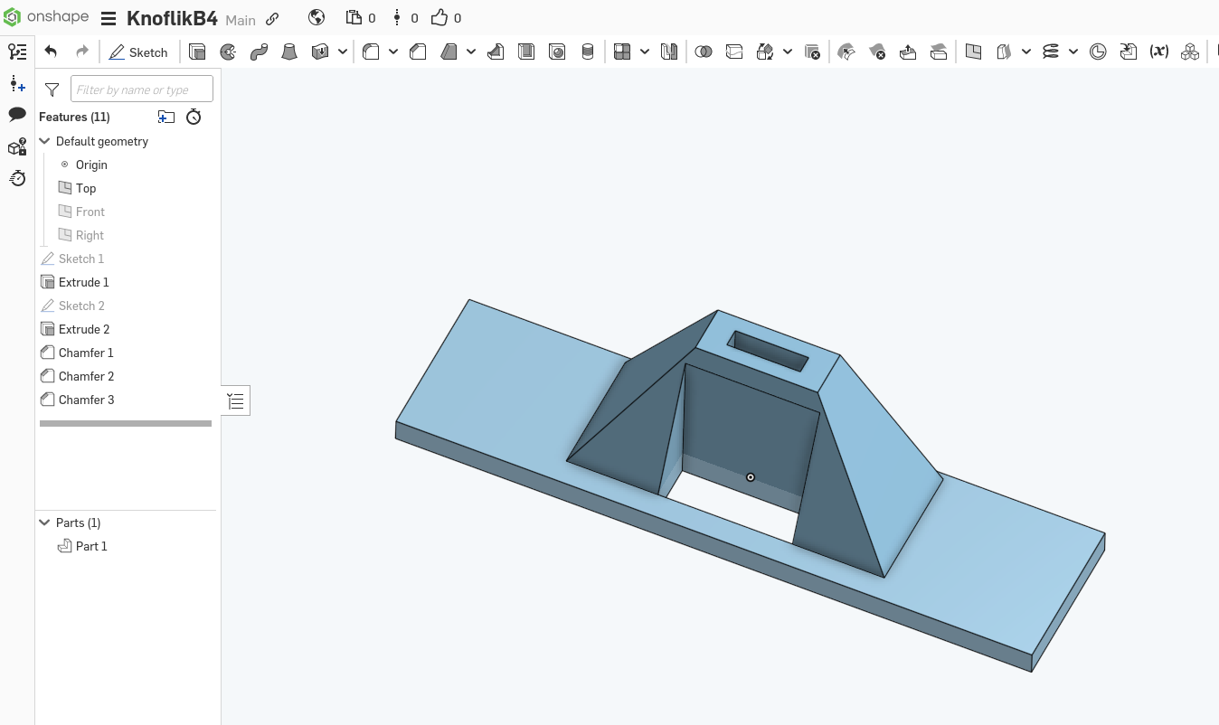The height and width of the screenshot is (725, 1219).
Task: Collapse the Default geometry group
Action: (x=44, y=141)
